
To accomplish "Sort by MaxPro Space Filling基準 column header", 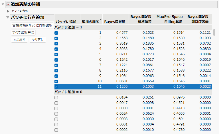I will point(170,19).
